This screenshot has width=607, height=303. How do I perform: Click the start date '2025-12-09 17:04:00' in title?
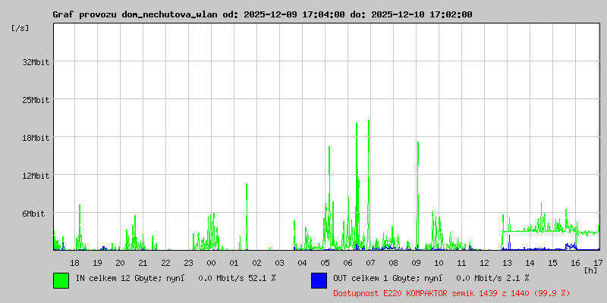click(x=294, y=14)
